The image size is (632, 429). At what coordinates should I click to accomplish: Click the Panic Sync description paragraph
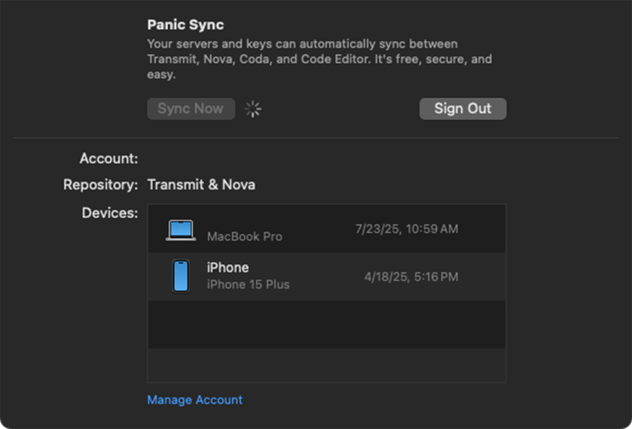[x=319, y=59]
